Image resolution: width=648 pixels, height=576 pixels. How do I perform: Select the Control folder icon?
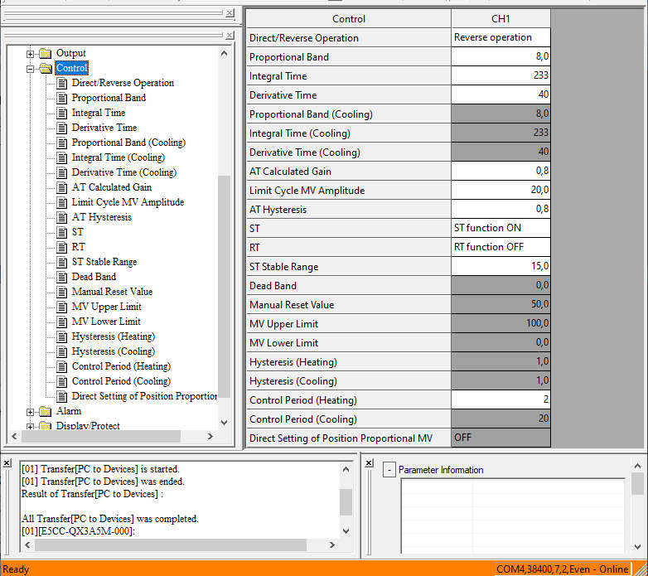(46, 68)
